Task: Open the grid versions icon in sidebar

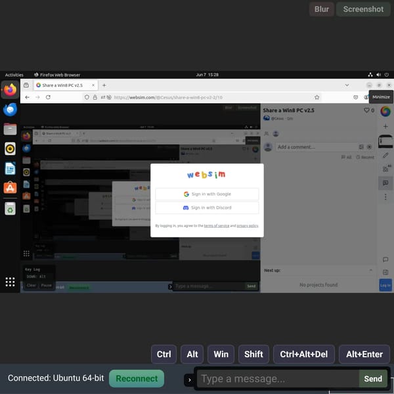Action: (385, 169)
